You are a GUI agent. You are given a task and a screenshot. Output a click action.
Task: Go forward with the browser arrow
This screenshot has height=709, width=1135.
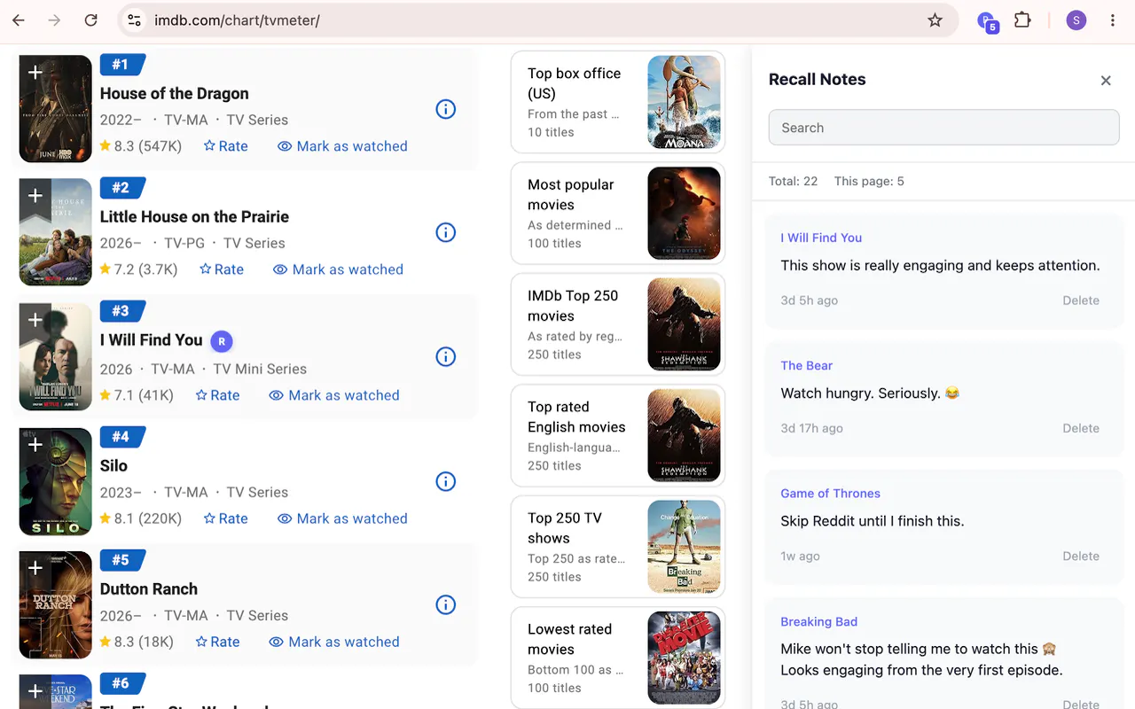[55, 20]
